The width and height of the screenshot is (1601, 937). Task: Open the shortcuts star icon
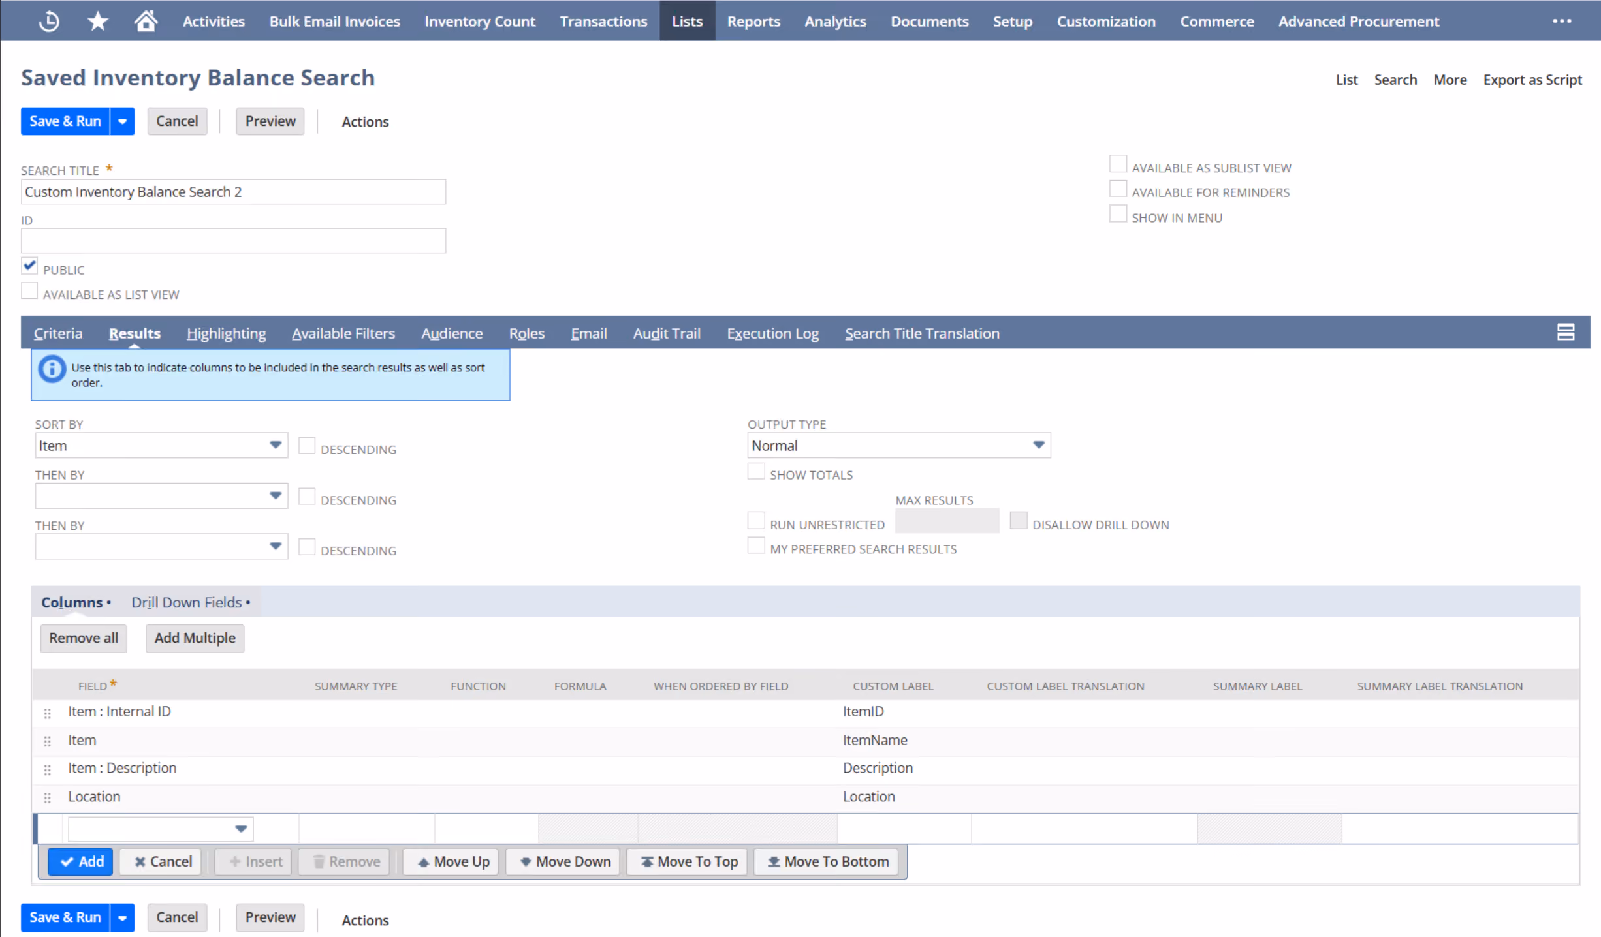tap(97, 22)
